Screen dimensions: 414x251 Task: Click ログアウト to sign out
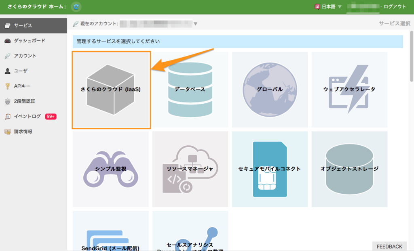tap(395, 6)
